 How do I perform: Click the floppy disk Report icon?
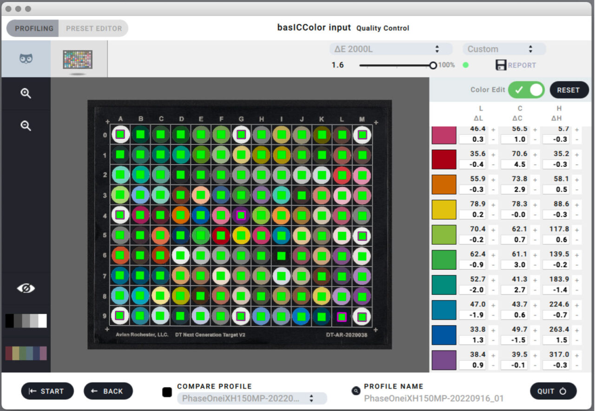[501, 65]
